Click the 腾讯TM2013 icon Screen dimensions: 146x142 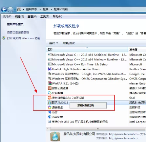pyautogui.click(x=50, y=103)
